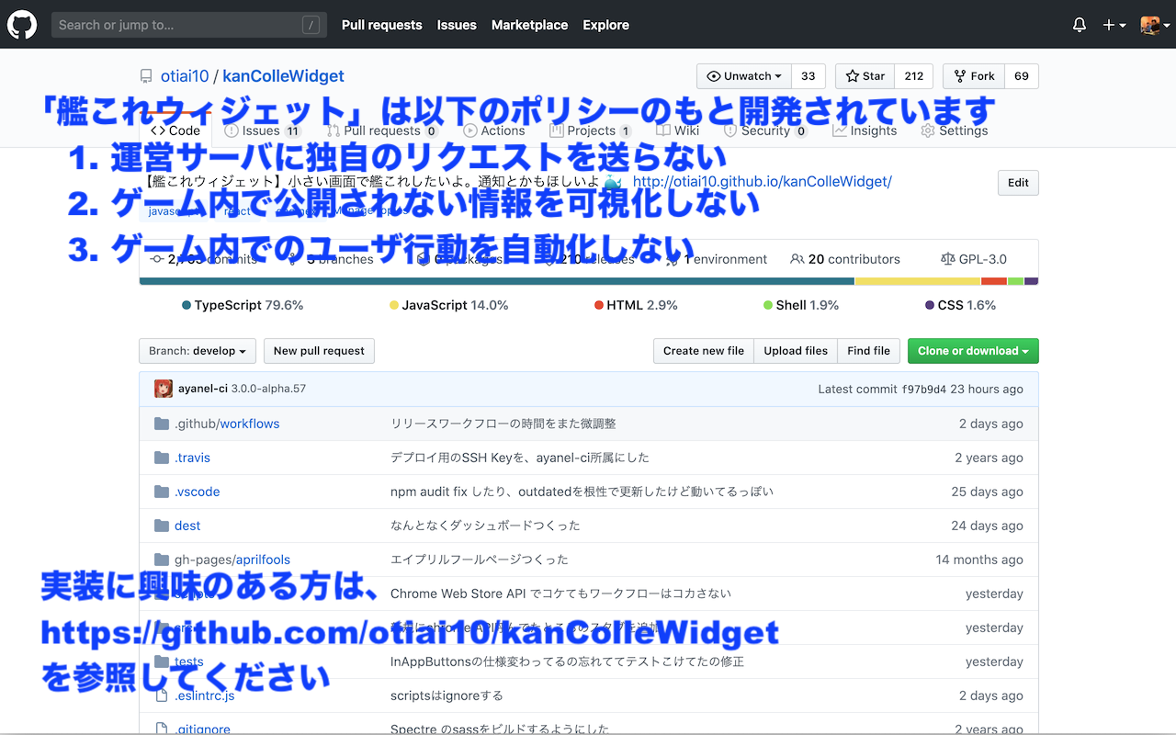
Task: Click Create new file
Action: pyautogui.click(x=704, y=351)
